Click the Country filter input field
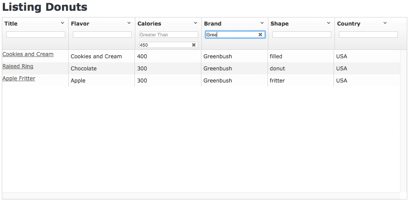The height and width of the screenshot is (204, 410). [x=369, y=35]
